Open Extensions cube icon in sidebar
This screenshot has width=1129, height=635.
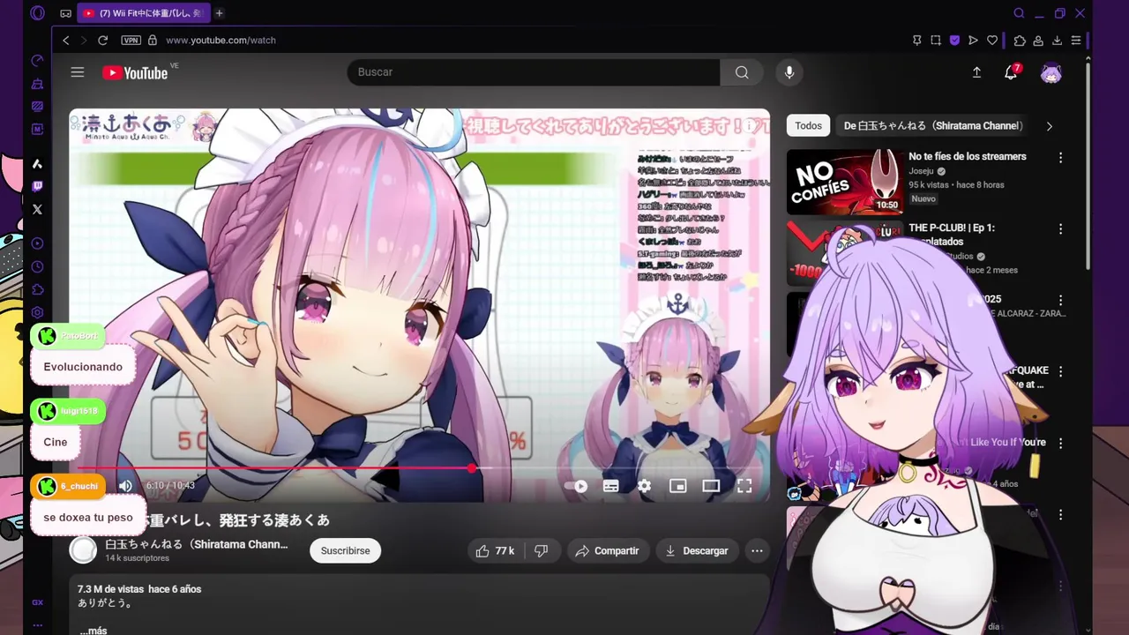click(37, 289)
